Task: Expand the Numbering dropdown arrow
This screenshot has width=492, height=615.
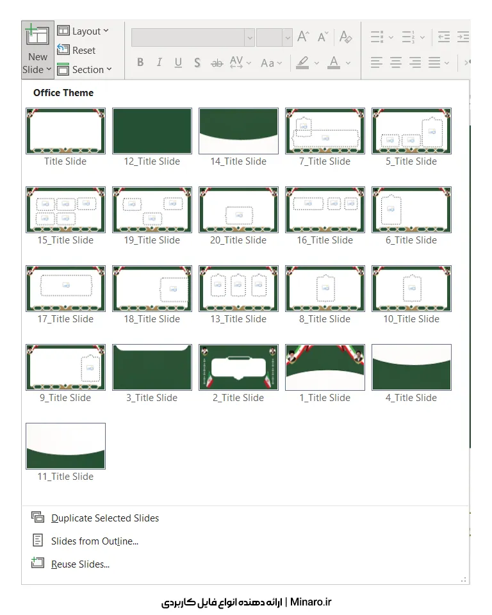Action: [422, 37]
